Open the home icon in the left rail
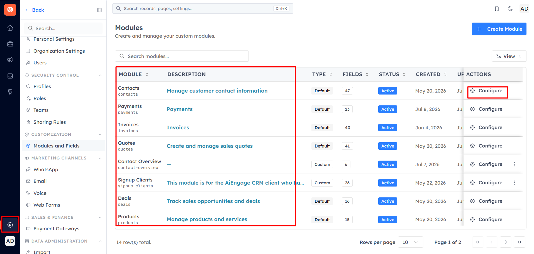 [x=10, y=28]
